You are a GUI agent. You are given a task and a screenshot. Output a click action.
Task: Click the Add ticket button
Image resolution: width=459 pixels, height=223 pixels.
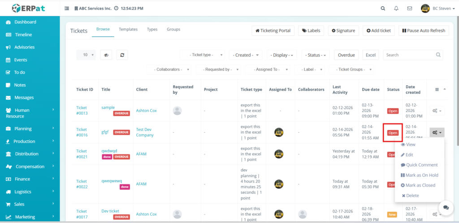point(378,31)
